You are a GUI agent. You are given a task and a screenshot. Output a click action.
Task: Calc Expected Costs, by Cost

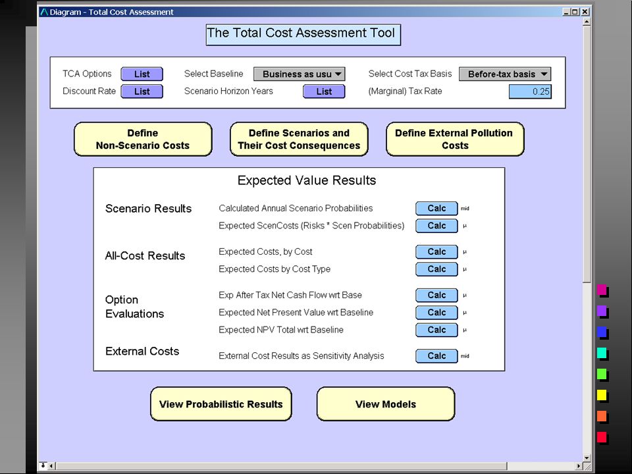click(436, 252)
